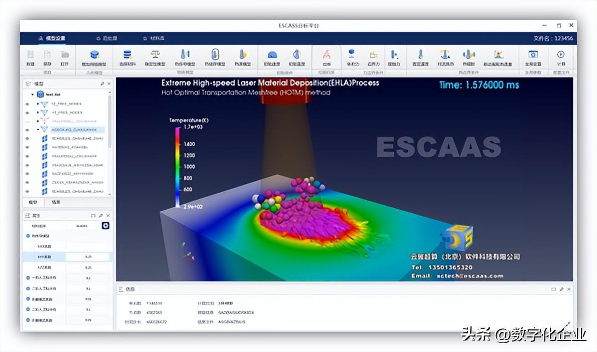Open a file with the 打开 folder icon

click(65, 55)
